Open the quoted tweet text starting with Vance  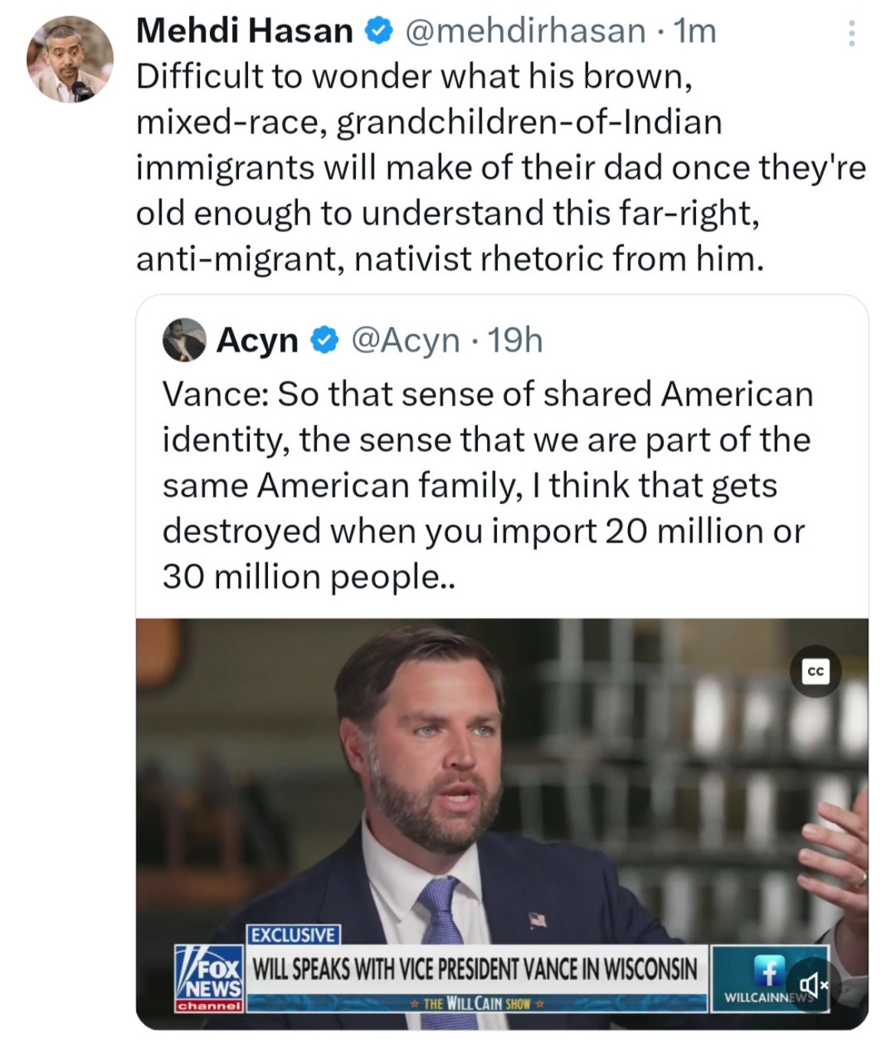pos(487,485)
